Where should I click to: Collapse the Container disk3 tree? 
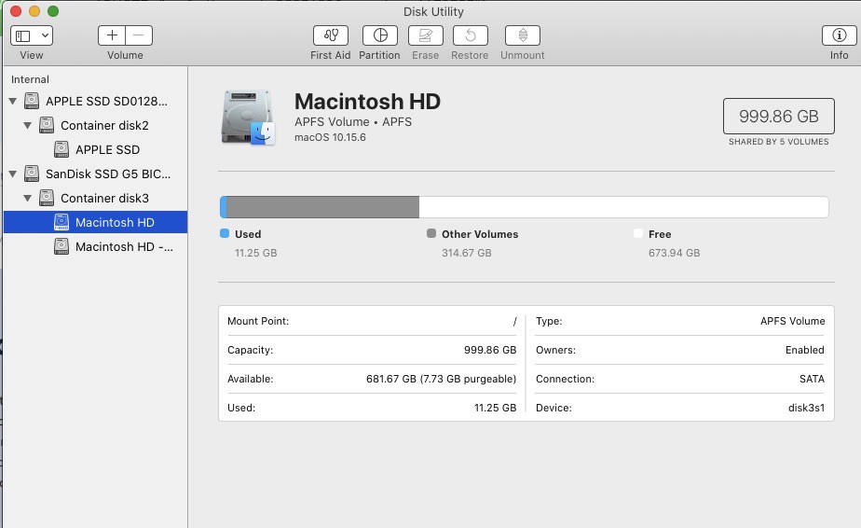pos(27,198)
